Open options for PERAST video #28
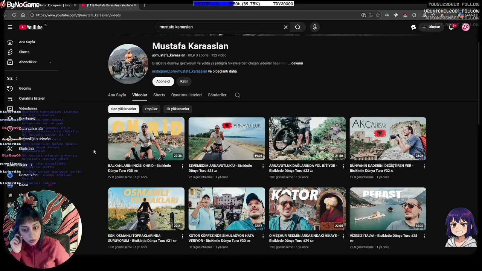This screenshot has height=271, width=482. (x=424, y=236)
